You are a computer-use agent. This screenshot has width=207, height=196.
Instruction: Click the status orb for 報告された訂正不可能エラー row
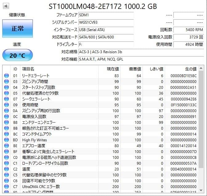pos(6,128)
